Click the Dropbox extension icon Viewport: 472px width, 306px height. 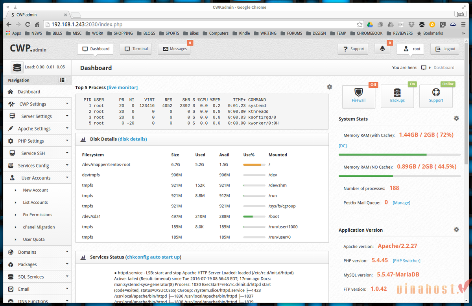[x=411, y=24]
